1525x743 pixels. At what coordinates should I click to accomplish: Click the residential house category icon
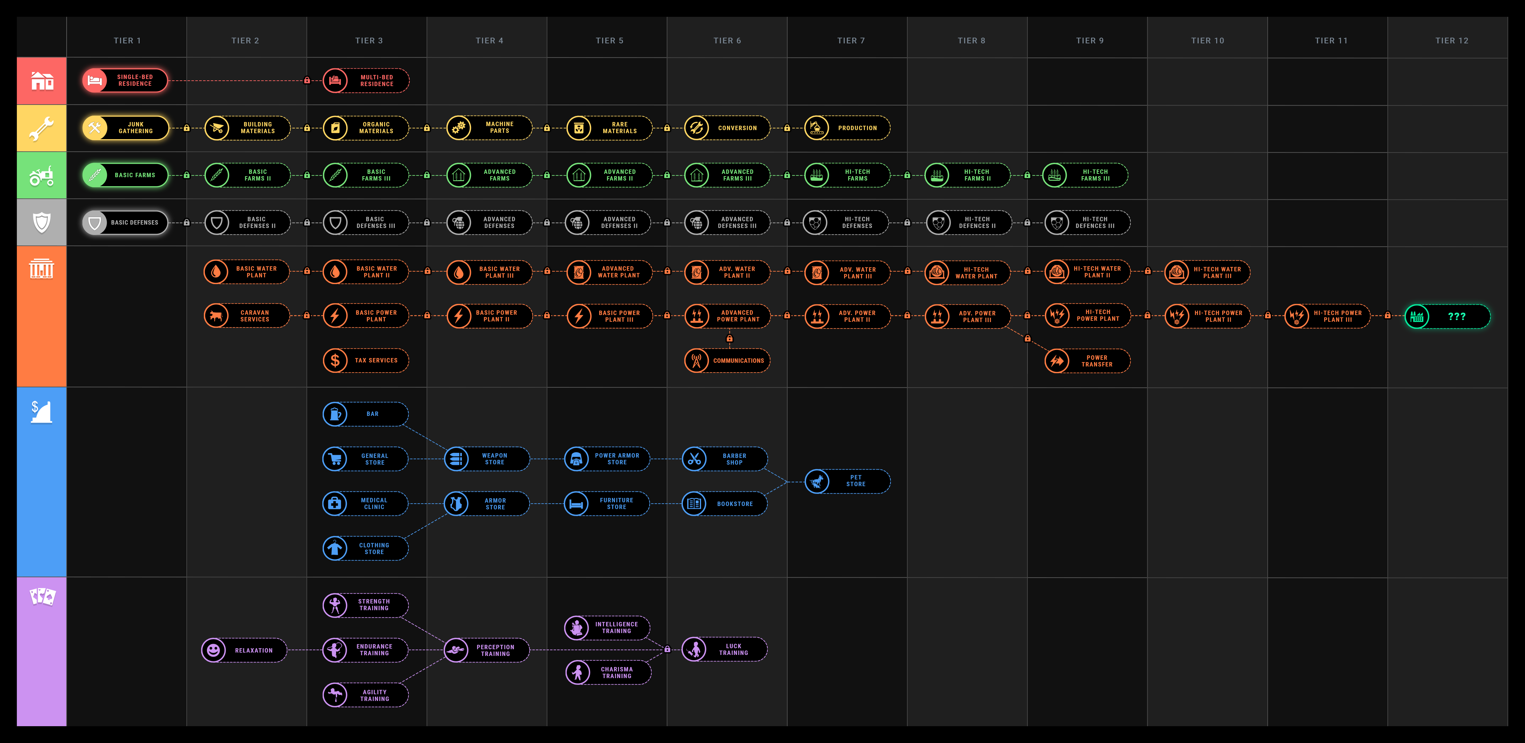[41, 80]
